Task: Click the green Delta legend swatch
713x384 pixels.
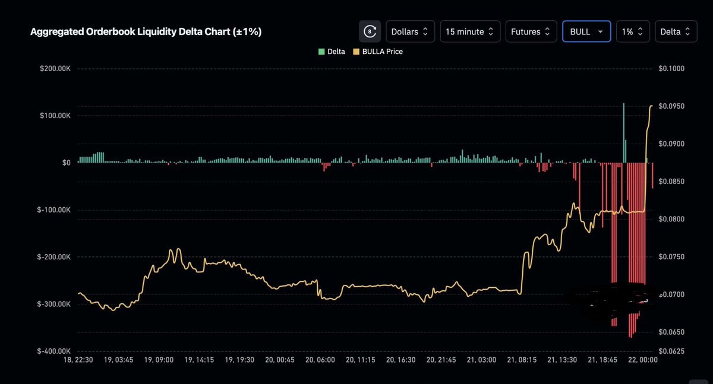Action: tap(322, 52)
